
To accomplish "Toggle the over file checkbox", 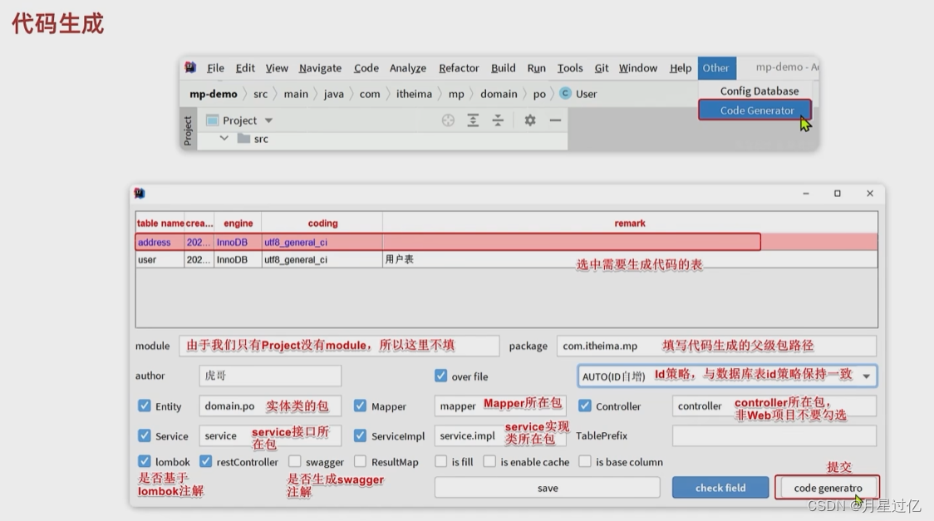I will [x=440, y=375].
